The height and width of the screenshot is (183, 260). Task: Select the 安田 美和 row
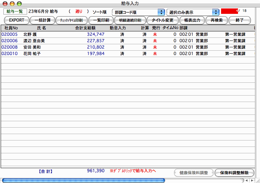pos(32,47)
